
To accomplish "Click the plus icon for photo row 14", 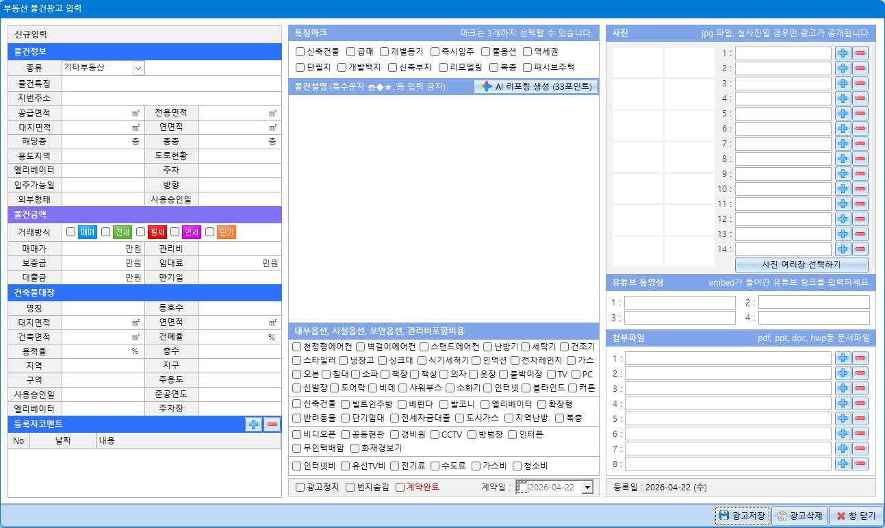I will coord(843,249).
